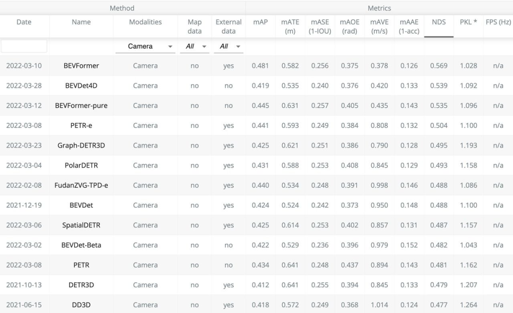
Task: Sort by the mAP column header
Action: tap(260, 22)
